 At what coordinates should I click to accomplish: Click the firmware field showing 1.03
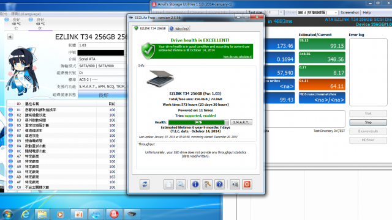coord(102,45)
